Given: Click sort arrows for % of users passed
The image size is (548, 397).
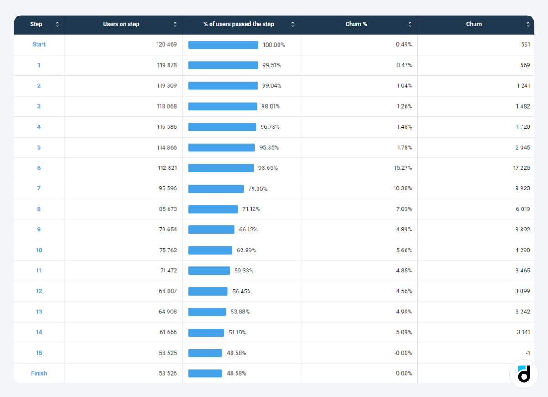Looking at the screenshot, I should [x=293, y=25].
